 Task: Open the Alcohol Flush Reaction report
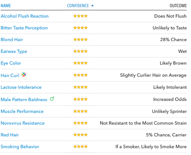24,16
